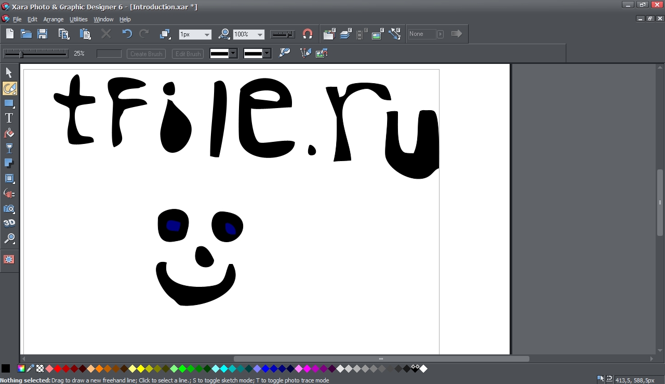665x384 pixels.
Task: Adjust the freehand smoothing slider
Action: click(x=35, y=54)
